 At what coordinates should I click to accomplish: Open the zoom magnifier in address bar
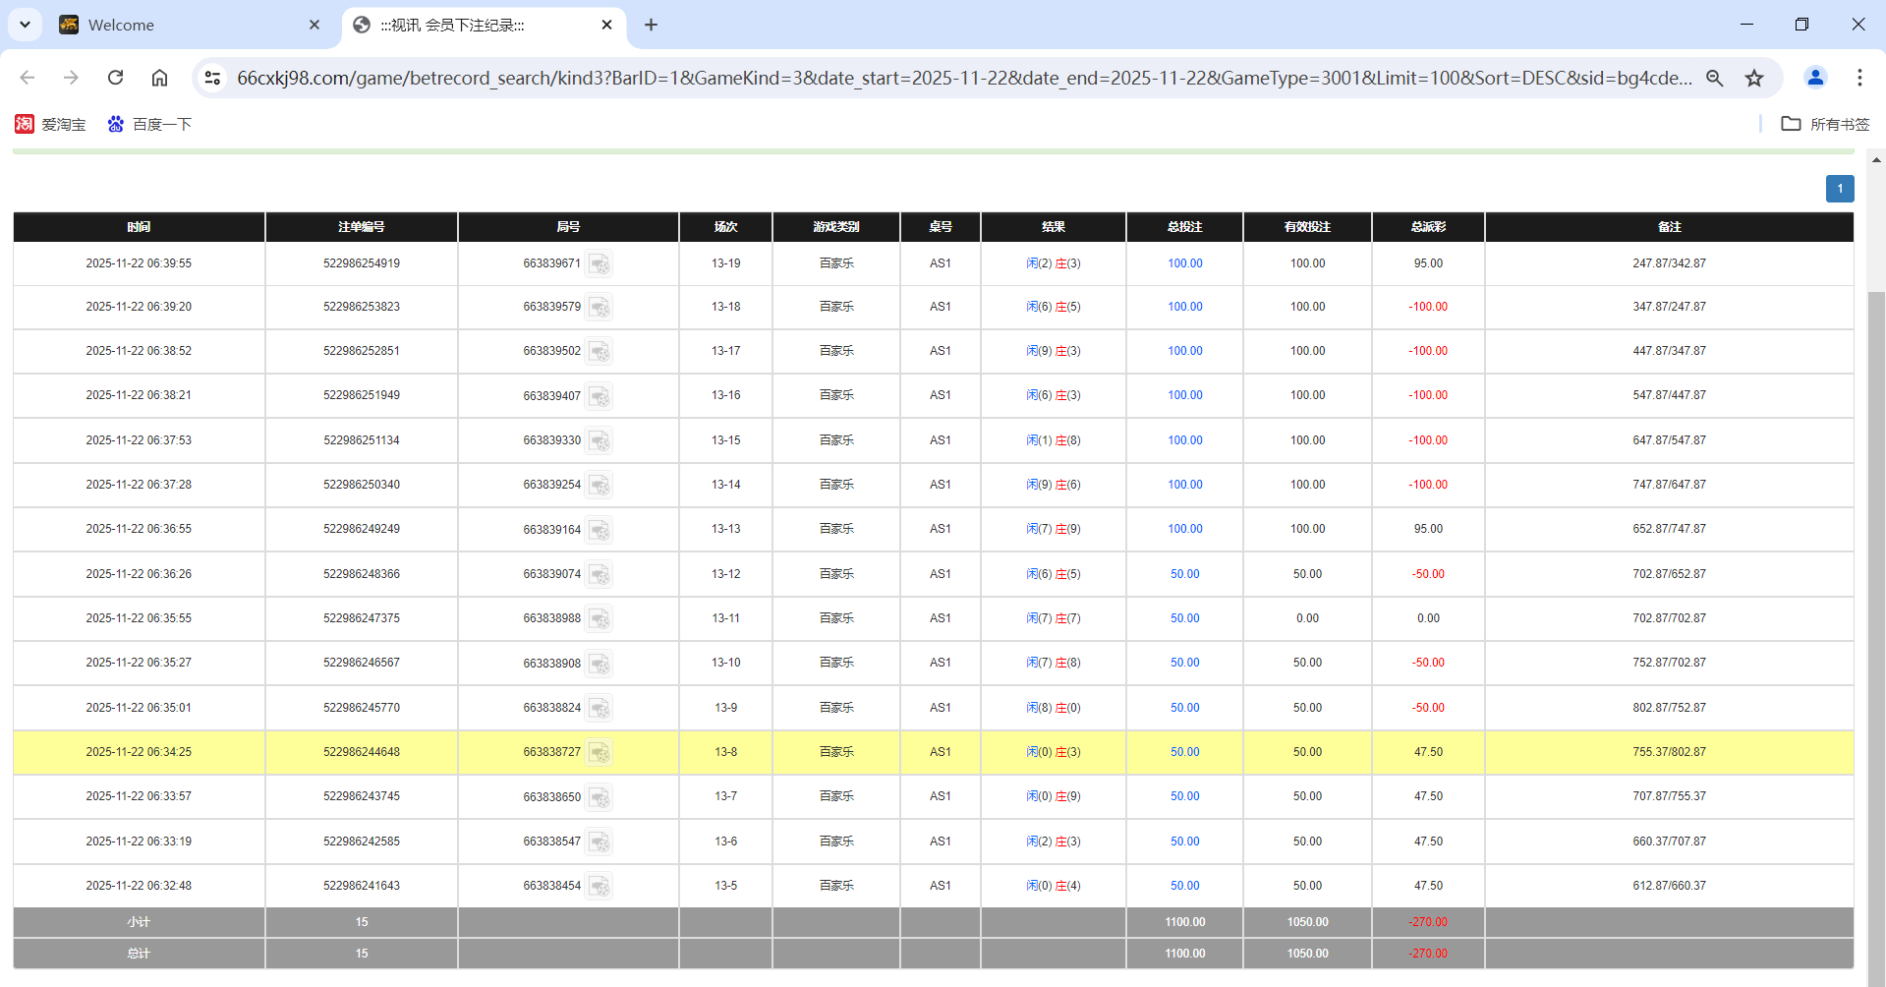coord(1715,78)
